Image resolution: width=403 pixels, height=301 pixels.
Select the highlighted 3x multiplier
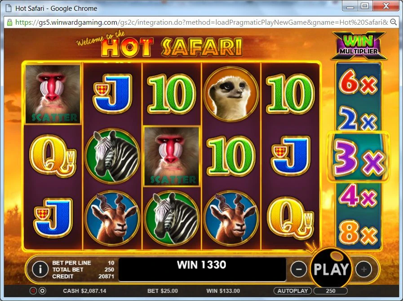pyautogui.click(x=358, y=157)
